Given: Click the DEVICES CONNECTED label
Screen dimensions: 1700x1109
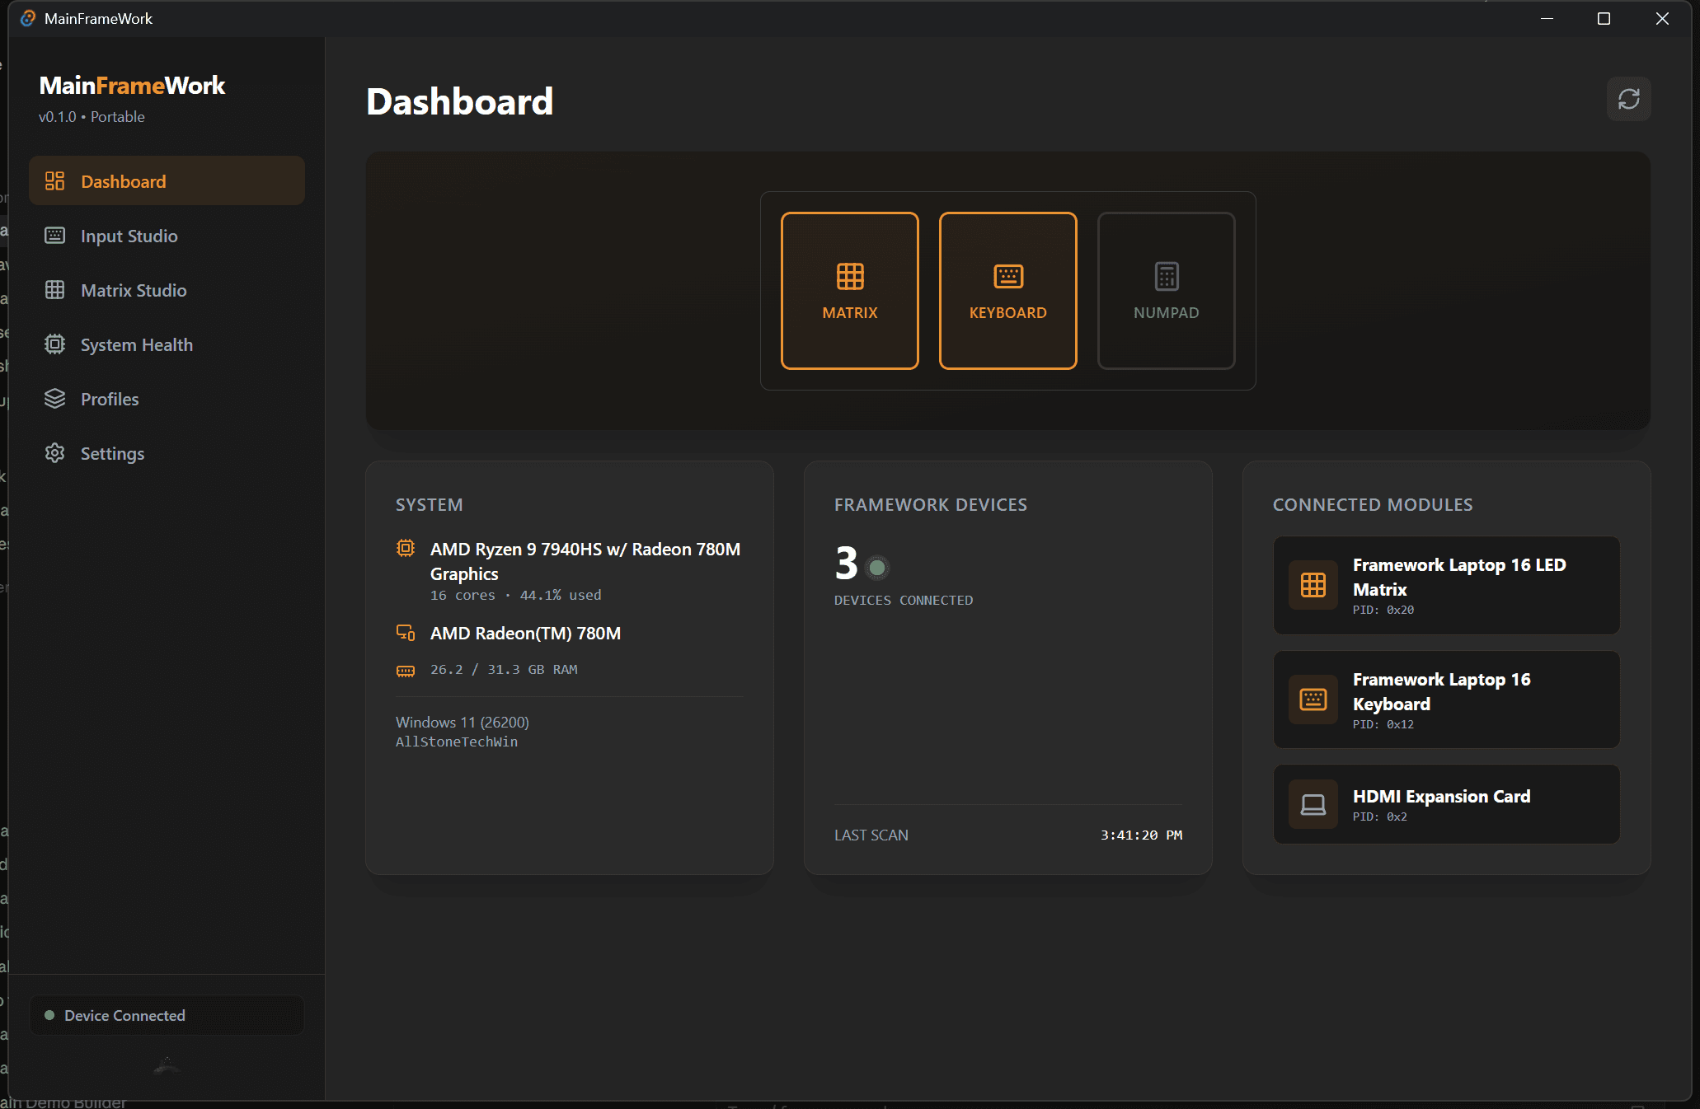Looking at the screenshot, I should [904, 601].
